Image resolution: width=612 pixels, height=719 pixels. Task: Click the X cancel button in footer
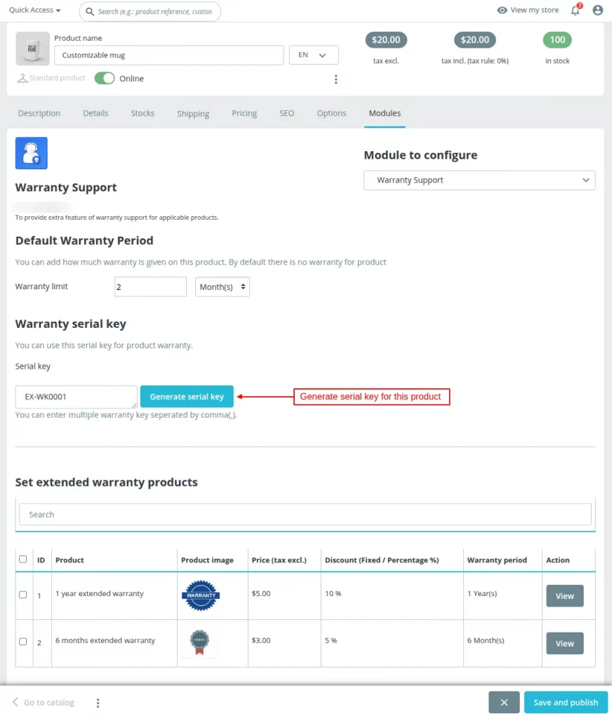pos(504,702)
